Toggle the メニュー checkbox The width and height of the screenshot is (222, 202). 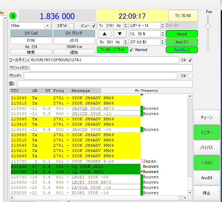click(94, 26)
